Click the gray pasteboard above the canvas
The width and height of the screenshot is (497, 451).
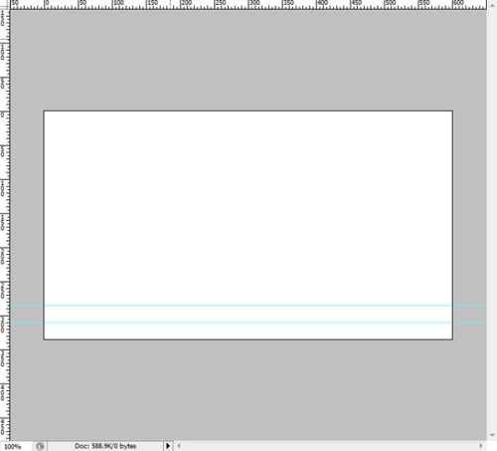248,60
